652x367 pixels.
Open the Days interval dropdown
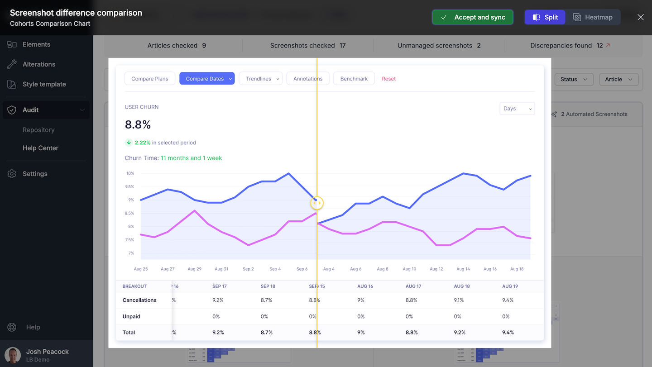[x=517, y=109]
